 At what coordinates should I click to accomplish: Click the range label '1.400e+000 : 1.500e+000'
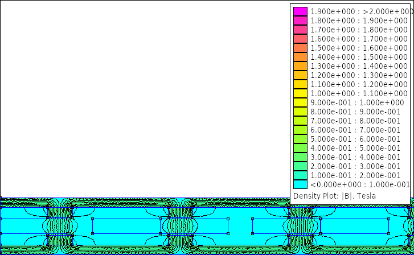click(359, 57)
